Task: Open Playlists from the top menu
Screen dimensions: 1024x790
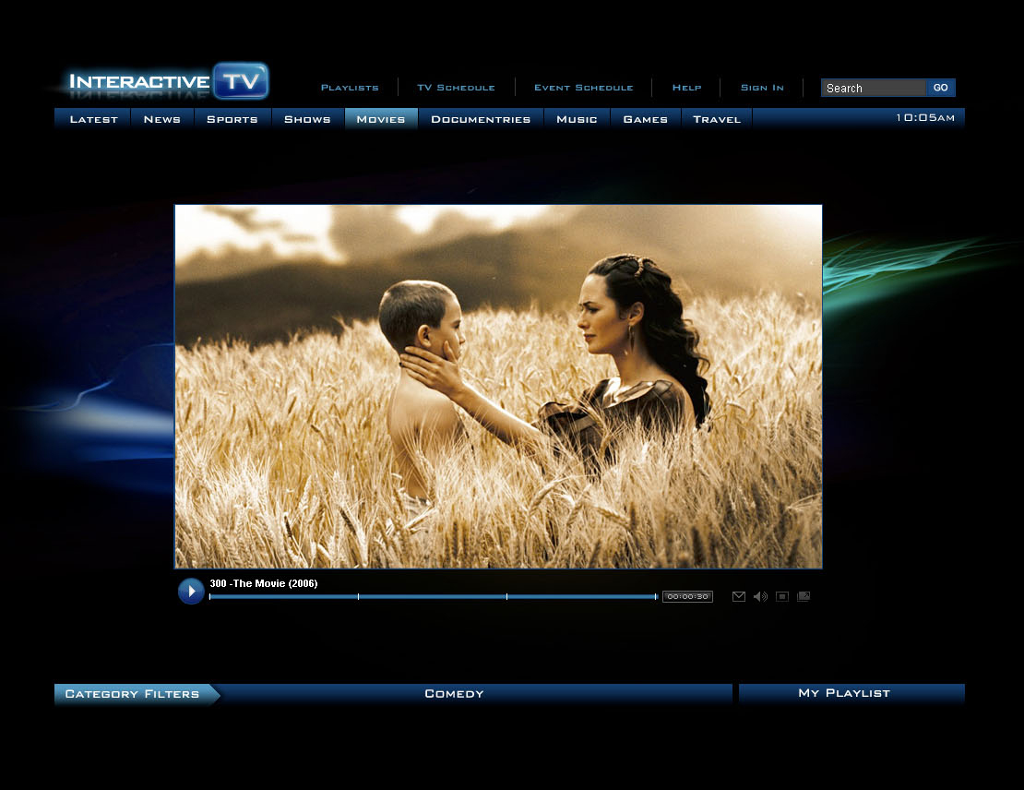Action: (350, 87)
